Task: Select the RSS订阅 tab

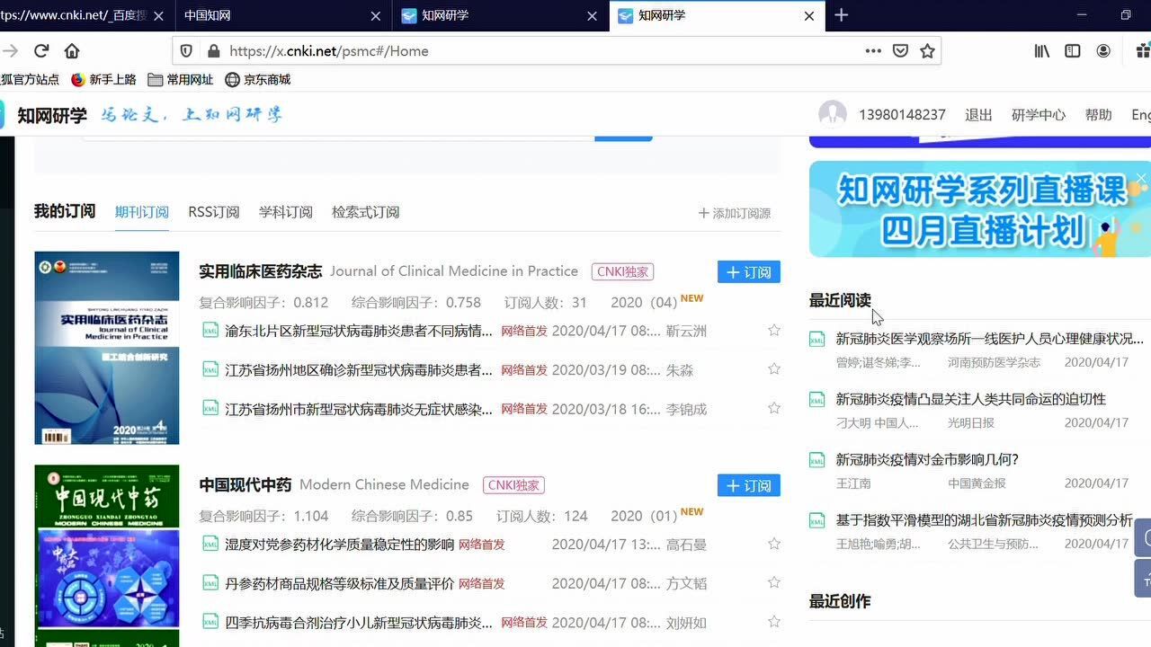Action: [x=214, y=212]
